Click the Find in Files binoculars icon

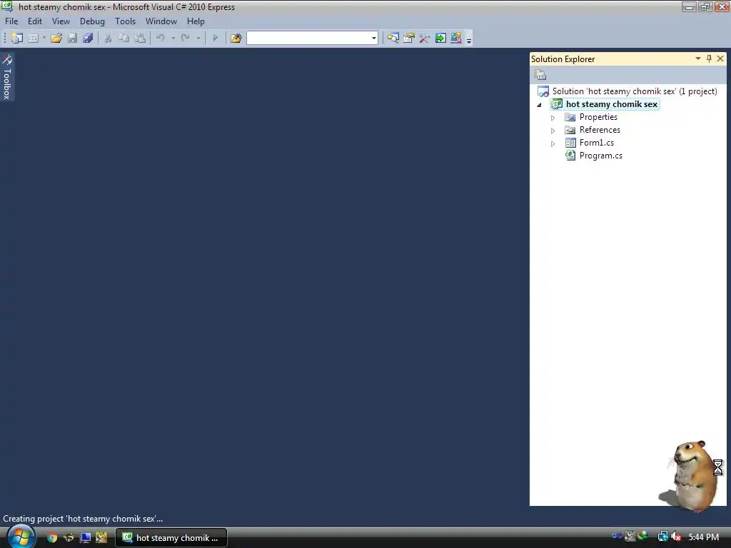[x=236, y=39]
